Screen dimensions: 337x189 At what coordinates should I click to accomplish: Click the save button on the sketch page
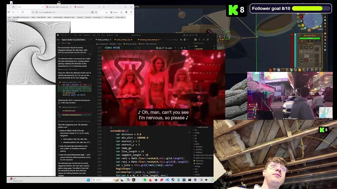pyautogui.click(x=9, y=17)
